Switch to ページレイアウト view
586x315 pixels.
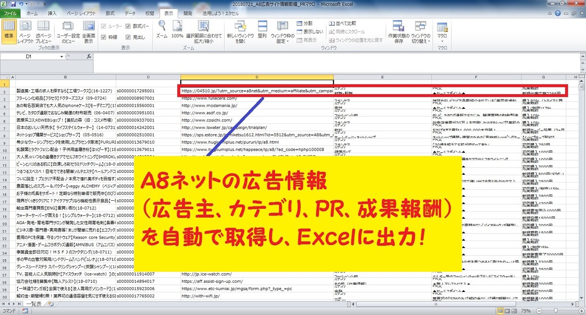pyautogui.click(x=26, y=32)
